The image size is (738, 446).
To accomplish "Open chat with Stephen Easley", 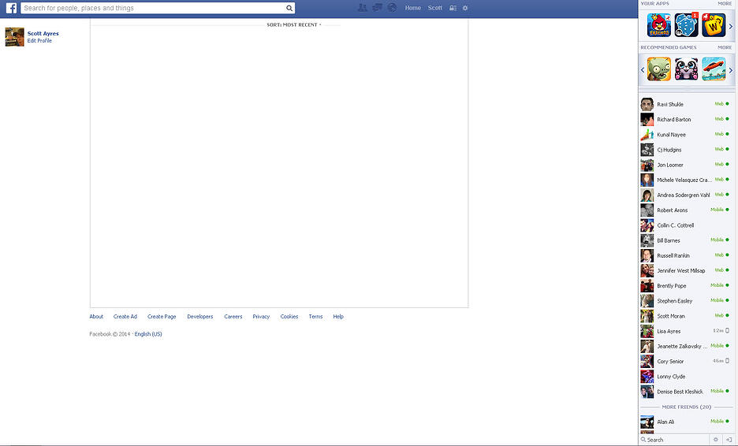I will pos(685,301).
